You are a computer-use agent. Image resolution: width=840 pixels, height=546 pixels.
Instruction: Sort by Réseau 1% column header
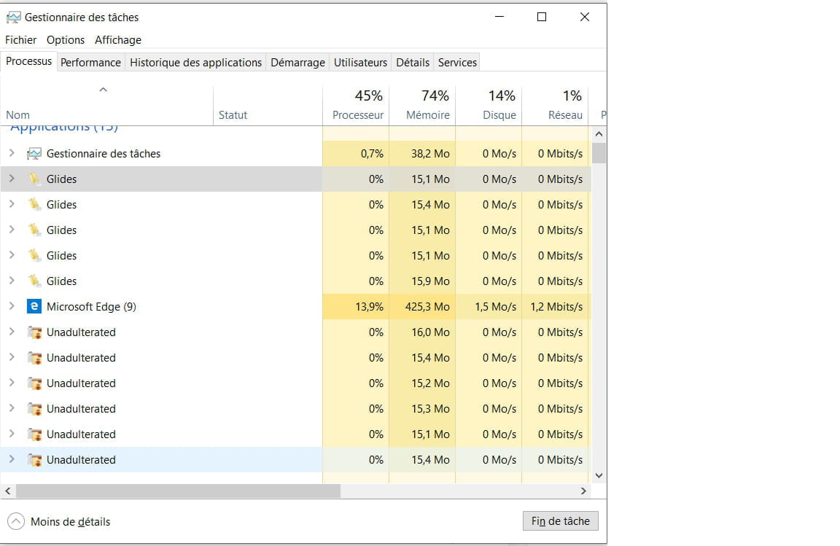click(x=555, y=106)
